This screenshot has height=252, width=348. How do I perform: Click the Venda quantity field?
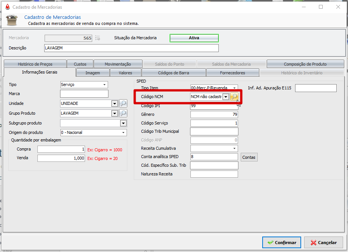click(x=61, y=158)
